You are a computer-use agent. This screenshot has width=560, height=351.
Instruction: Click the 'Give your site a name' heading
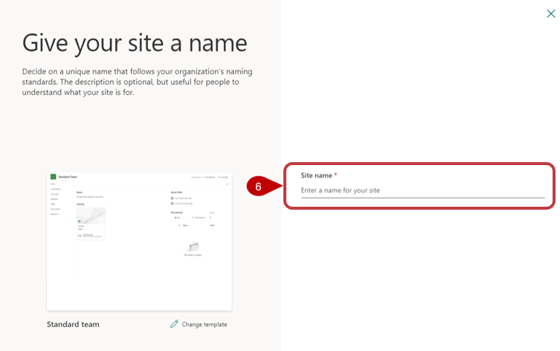tap(135, 42)
